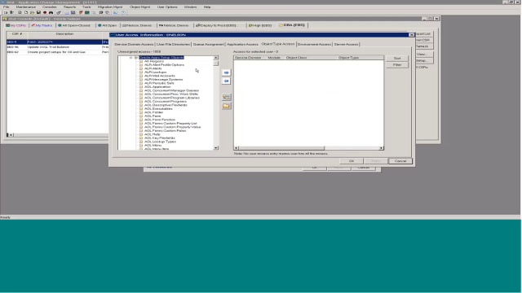
Task: Click OK in User Access Information dialog
Action: (x=352, y=161)
